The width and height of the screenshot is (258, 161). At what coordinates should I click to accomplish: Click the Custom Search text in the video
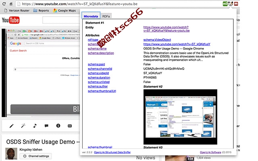coord(18,51)
